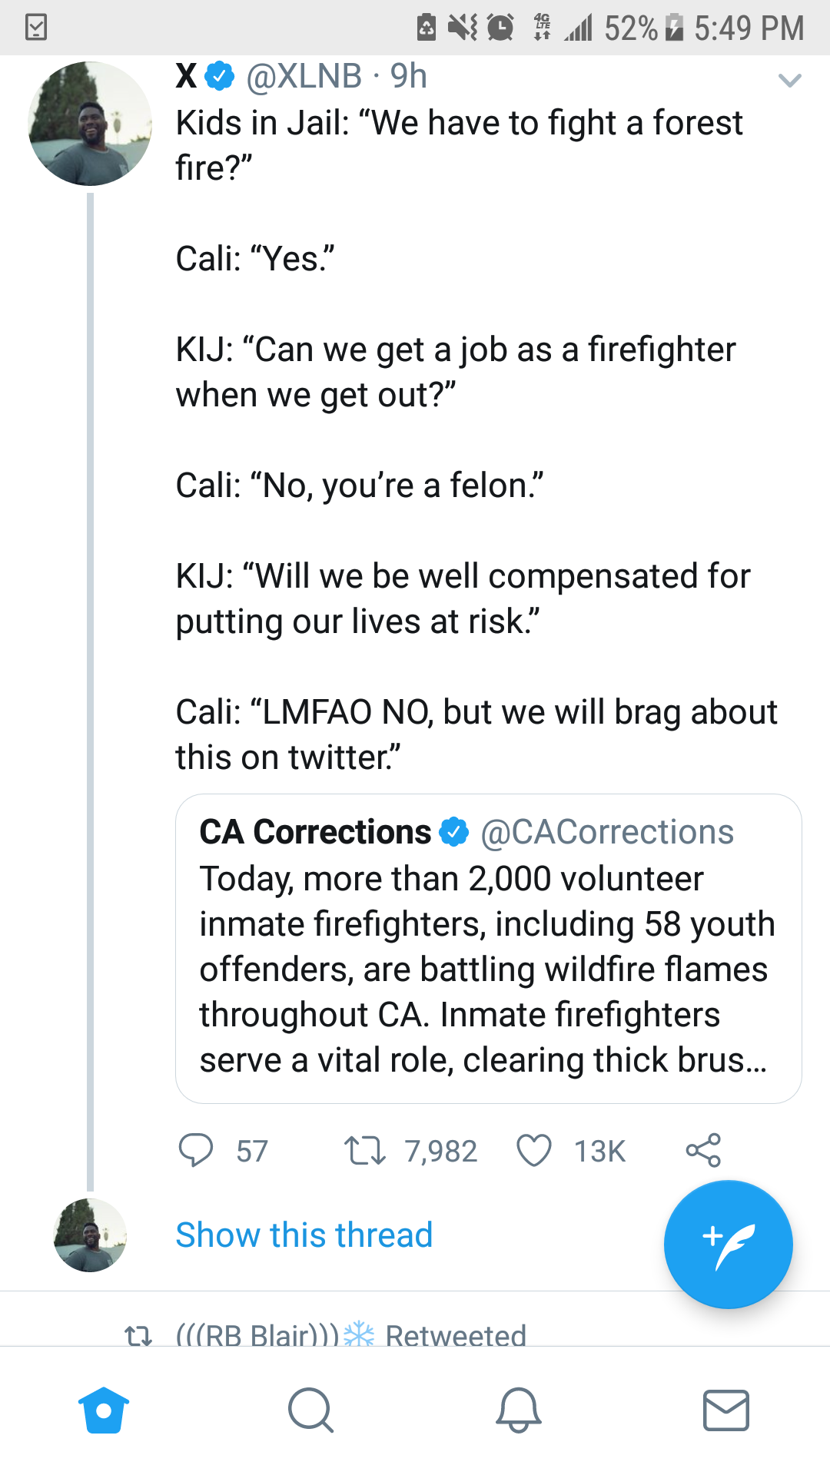Tap the 7,982 retweet count
Viewport: 830px width, 1475px height.
[440, 1151]
